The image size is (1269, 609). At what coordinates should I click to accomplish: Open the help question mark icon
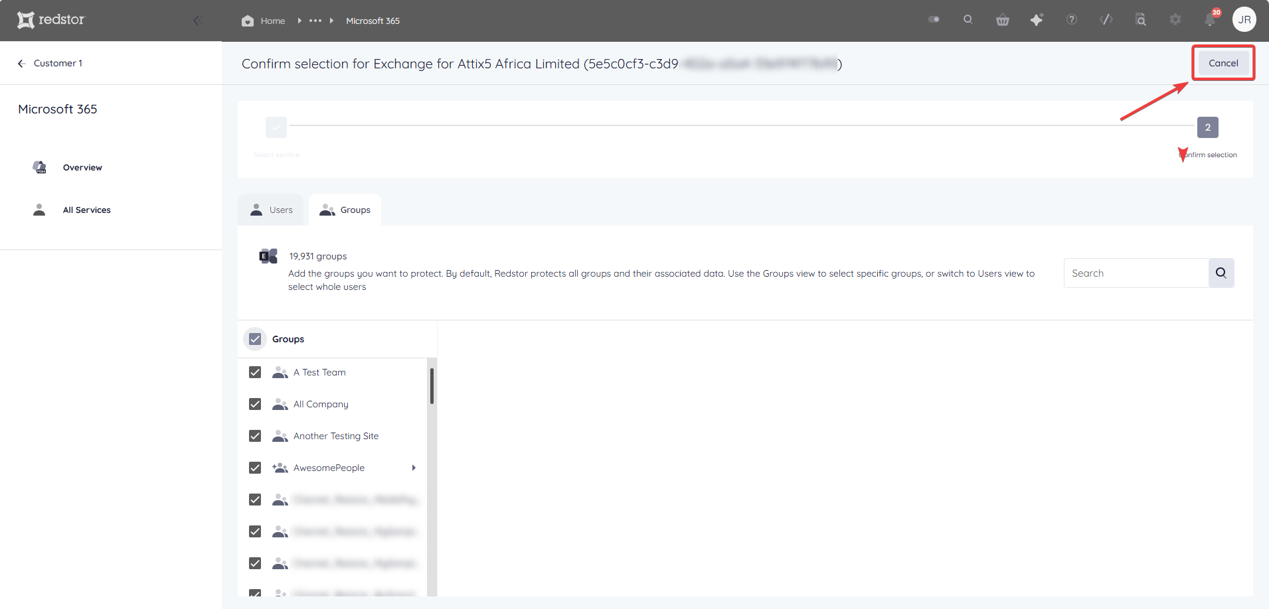(x=1072, y=19)
